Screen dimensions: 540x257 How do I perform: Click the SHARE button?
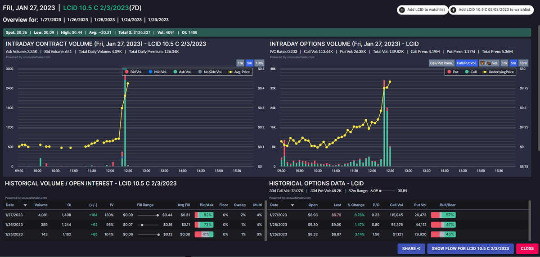pos(411,248)
